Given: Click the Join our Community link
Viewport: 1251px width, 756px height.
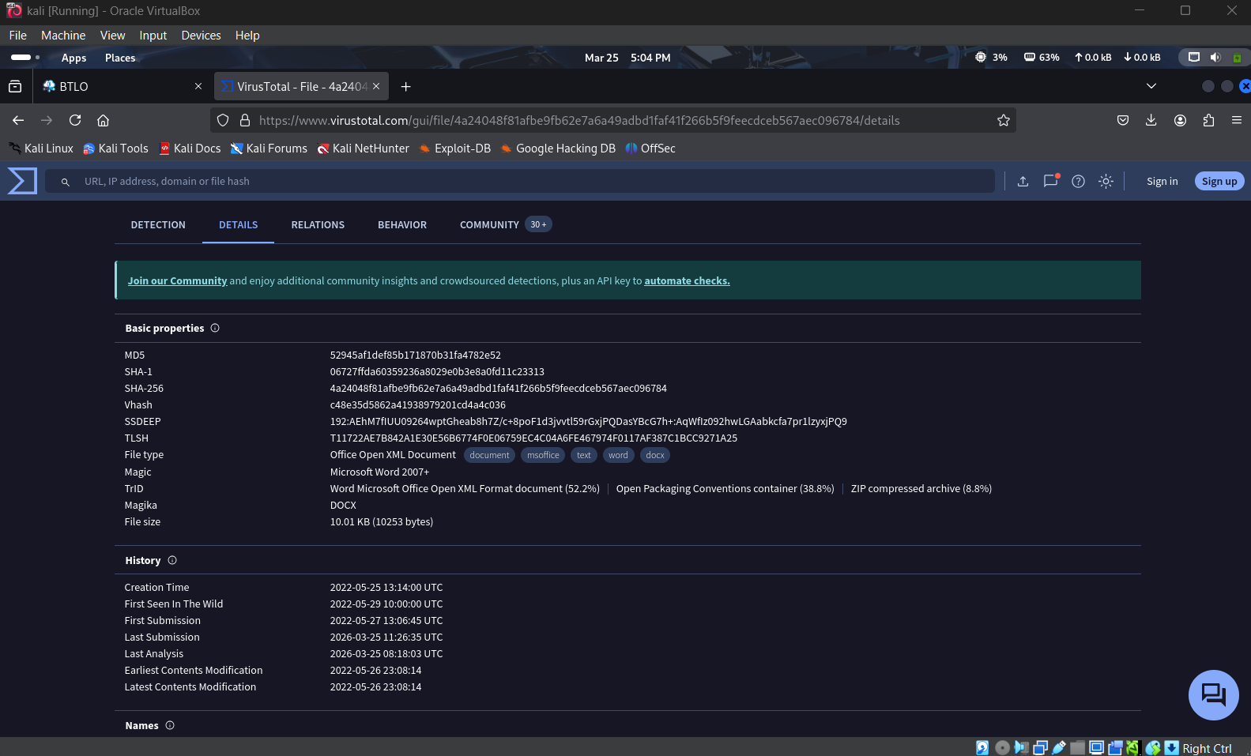Looking at the screenshot, I should pyautogui.click(x=177, y=280).
